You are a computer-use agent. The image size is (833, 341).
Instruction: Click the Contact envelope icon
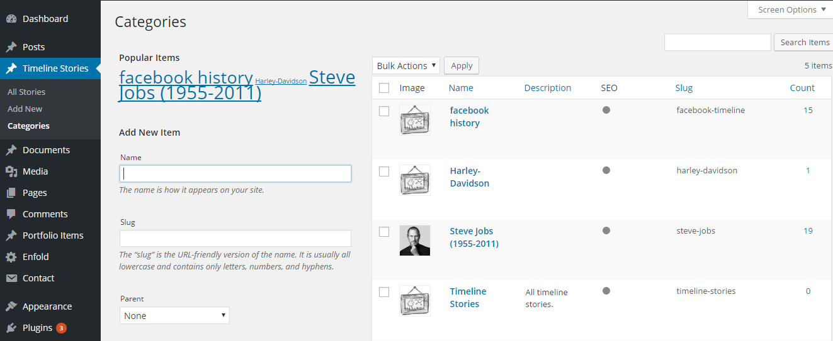11,278
